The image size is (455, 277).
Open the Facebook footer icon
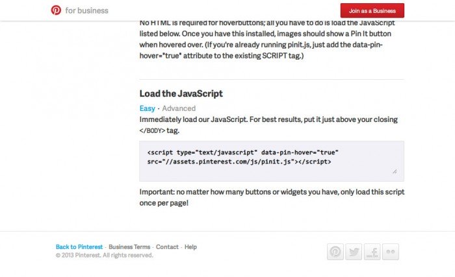[372, 252]
